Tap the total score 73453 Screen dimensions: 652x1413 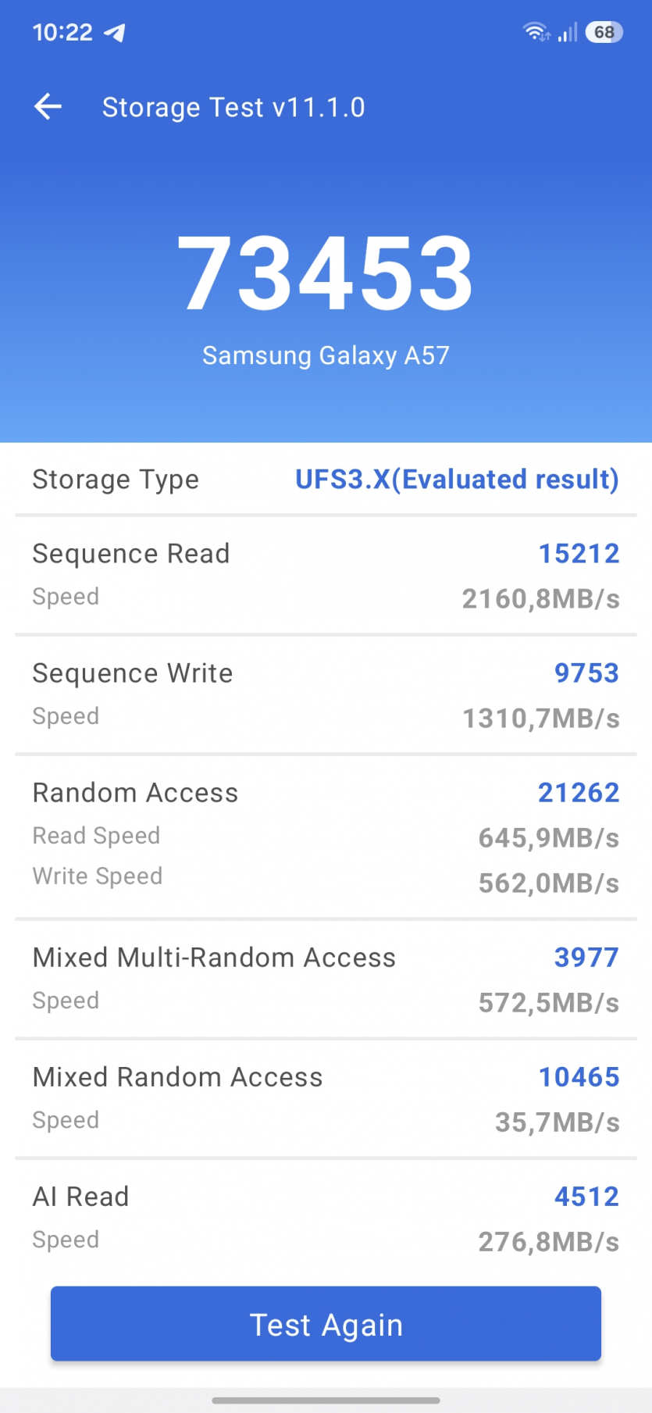pyautogui.click(x=326, y=273)
